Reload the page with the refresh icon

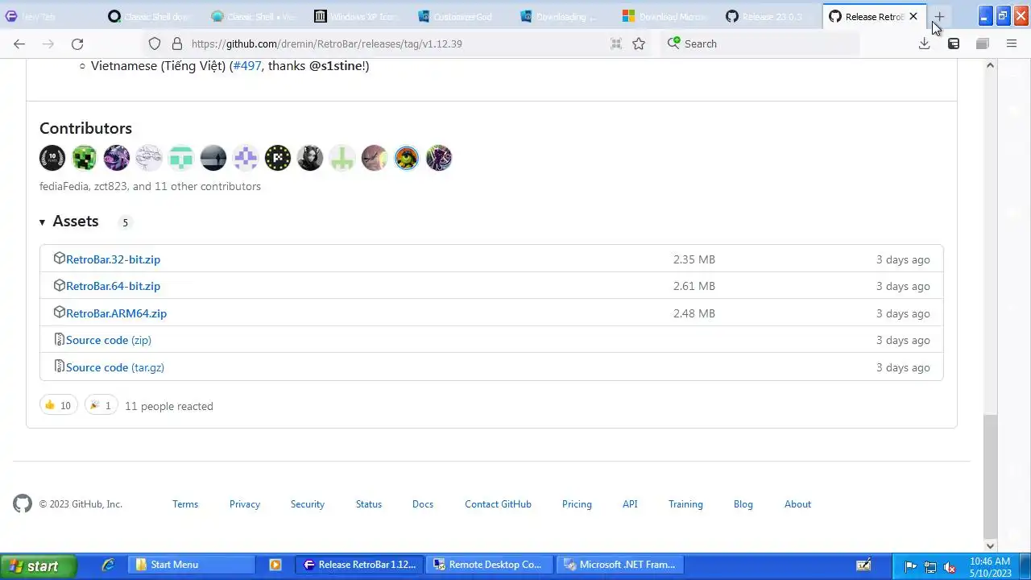click(x=77, y=43)
